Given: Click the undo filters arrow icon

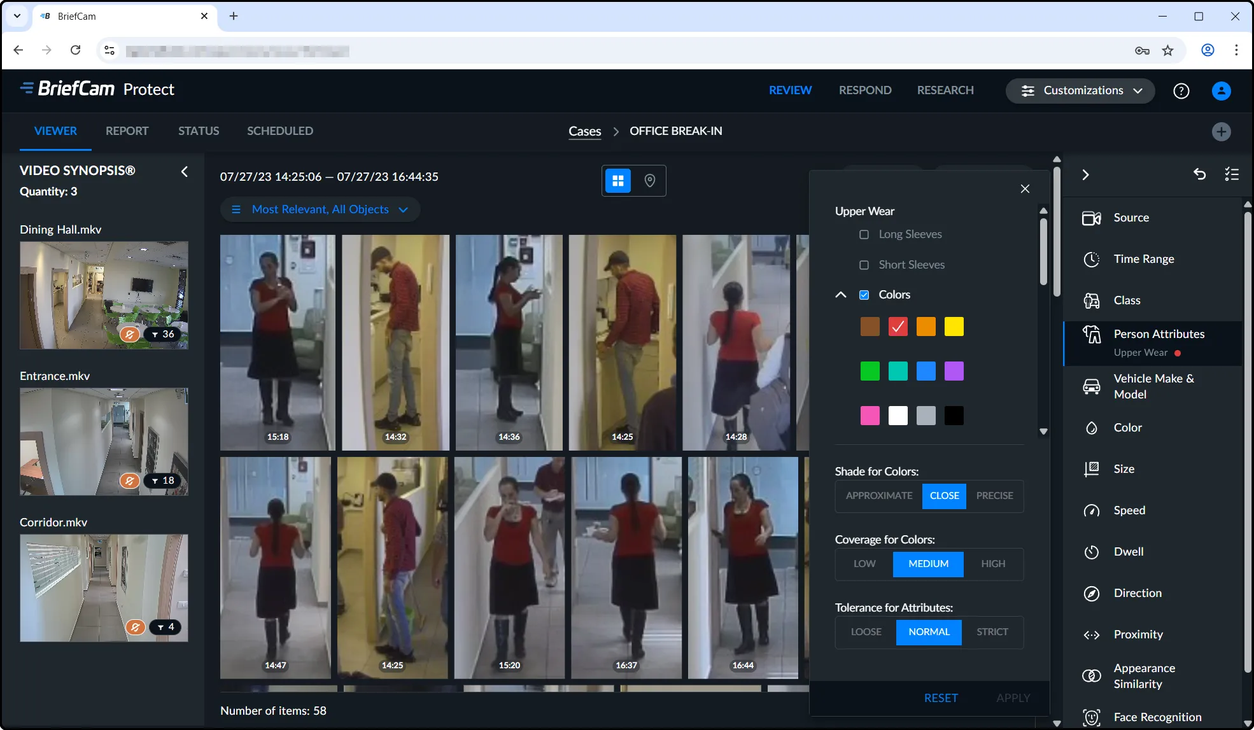Looking at the screenshot, I should coord(1199,174).
